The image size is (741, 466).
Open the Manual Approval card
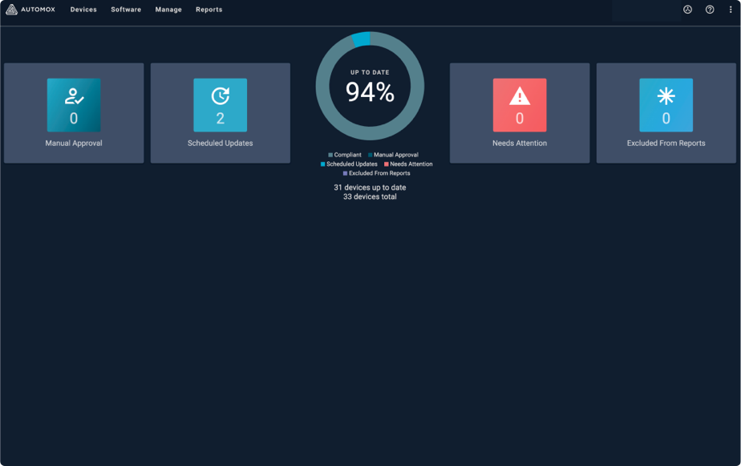[x=73, y=112]
